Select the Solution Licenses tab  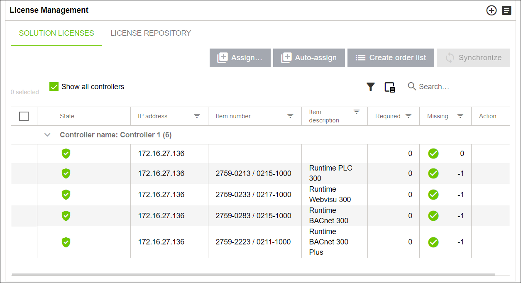click(56, 33)
